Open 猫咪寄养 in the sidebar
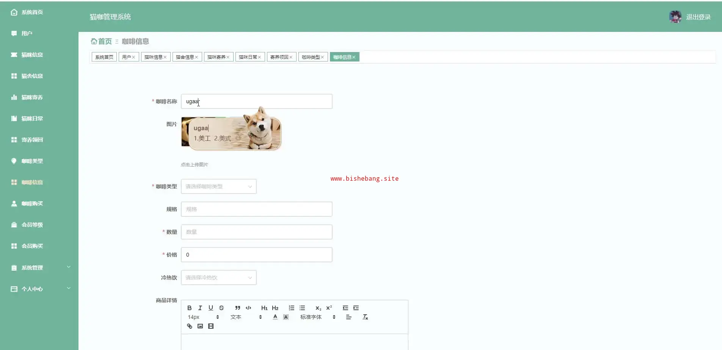 39,97
